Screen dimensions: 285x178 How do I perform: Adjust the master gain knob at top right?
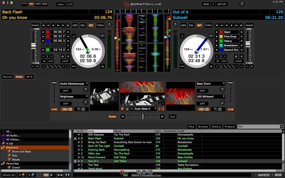pyautogui.click(x=242, y=4)
